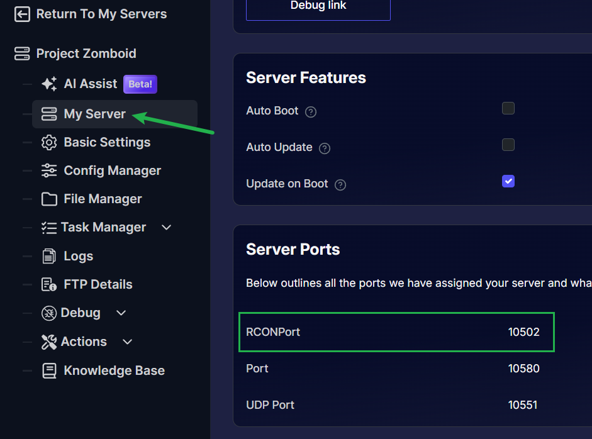Click the Config Manager sliders icon

(49, 170)
